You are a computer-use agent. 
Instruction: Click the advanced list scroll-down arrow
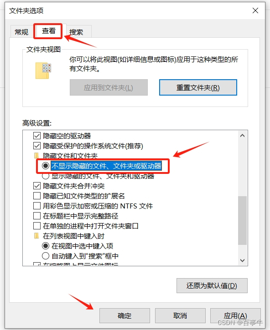click(x=242, y=260)
